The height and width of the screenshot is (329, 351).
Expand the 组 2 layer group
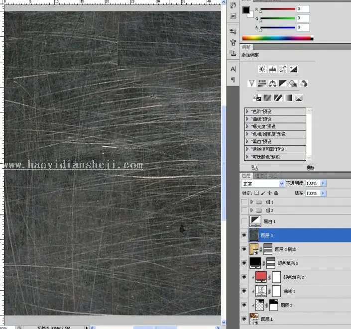click(251, 210)
